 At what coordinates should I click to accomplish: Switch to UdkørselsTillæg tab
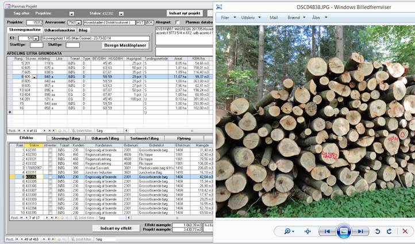pos(105,138)
